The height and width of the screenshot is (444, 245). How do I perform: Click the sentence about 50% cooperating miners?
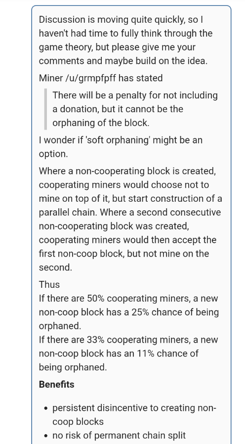tap(129, 312)
